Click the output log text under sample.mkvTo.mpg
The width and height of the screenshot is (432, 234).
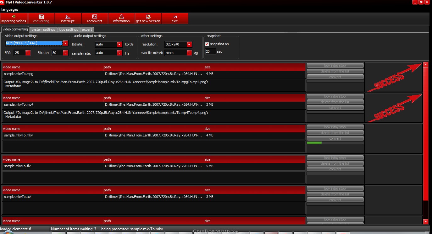pos(106,84)
